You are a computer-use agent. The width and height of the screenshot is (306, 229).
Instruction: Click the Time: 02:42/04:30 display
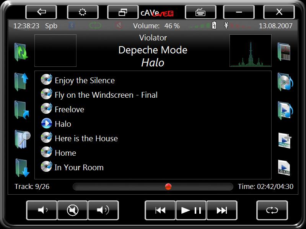265,187
